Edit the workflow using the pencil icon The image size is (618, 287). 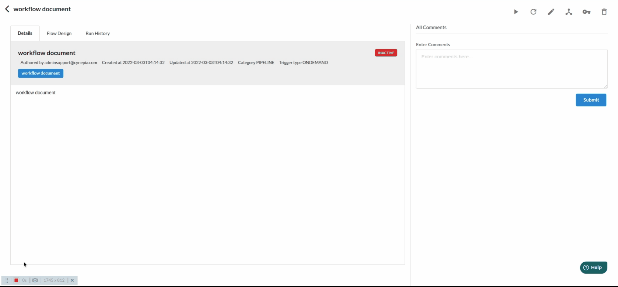coord(551,12)
